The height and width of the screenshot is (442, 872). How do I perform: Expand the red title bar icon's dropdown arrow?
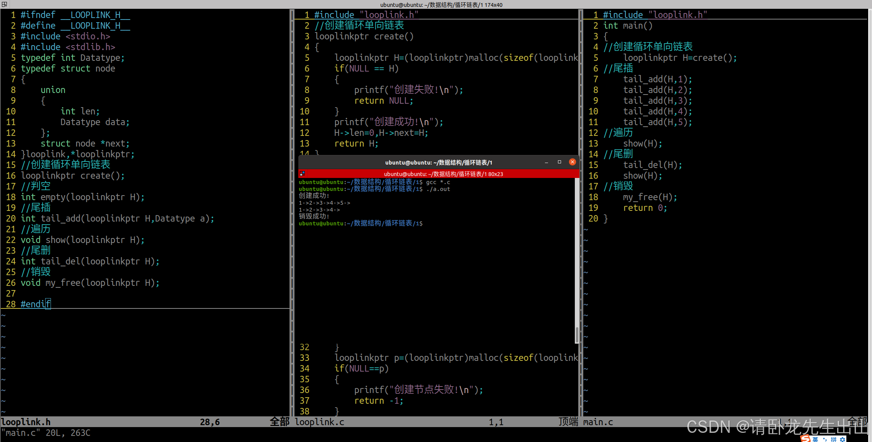[x=304, y=176]
